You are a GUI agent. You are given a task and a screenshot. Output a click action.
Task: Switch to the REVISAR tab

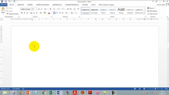pyautogui.click(x=85, y=5)
